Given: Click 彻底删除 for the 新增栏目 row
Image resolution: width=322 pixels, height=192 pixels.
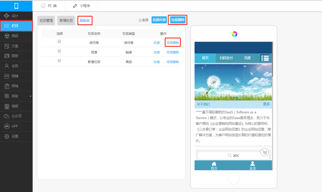Looking at the screenshot, I should pos(173,62).
